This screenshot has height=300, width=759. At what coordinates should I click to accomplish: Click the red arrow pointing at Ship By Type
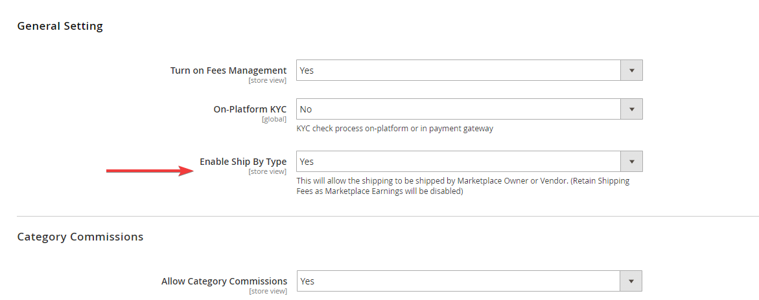(150, 171)
